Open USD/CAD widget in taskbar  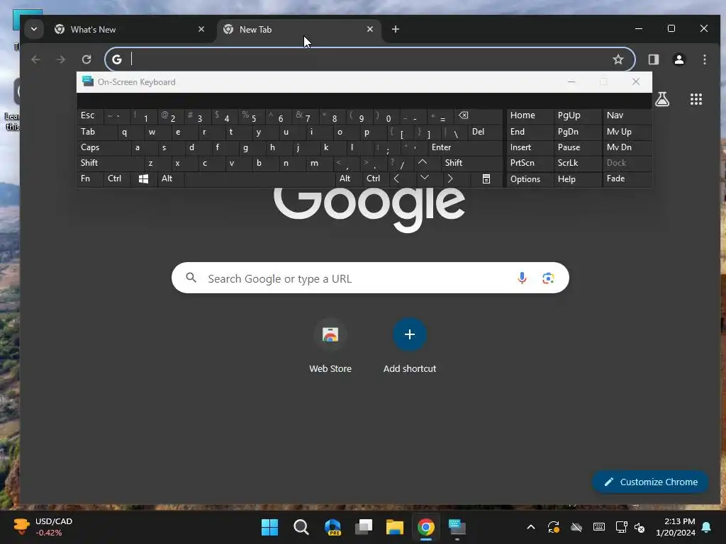tap(43, 527)
